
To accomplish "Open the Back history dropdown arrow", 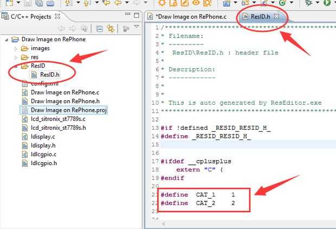I will (x=127, y=3).
